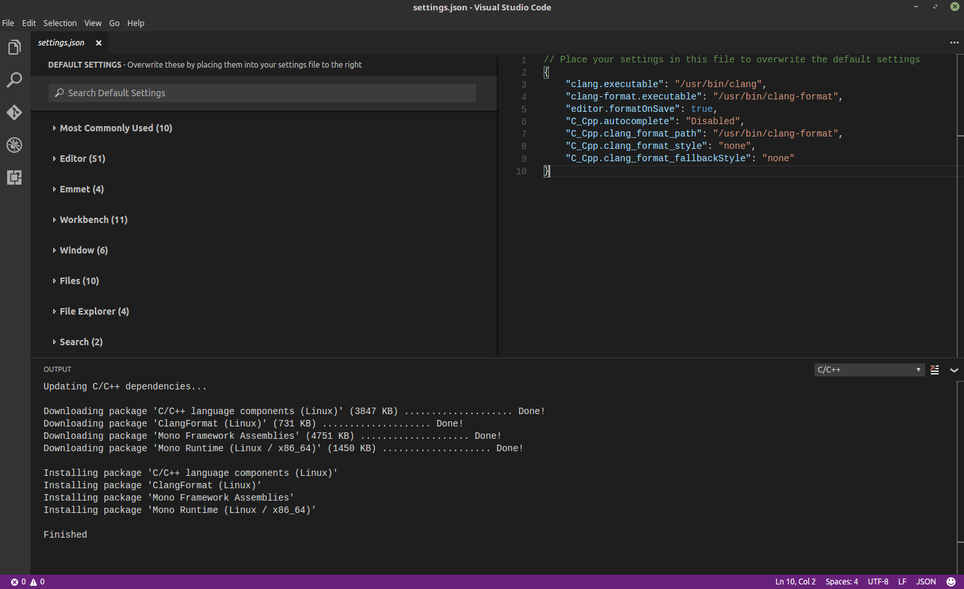Expand Most Commonly Used (10) settings
The image size is (964, 589).
click(112, 128)
